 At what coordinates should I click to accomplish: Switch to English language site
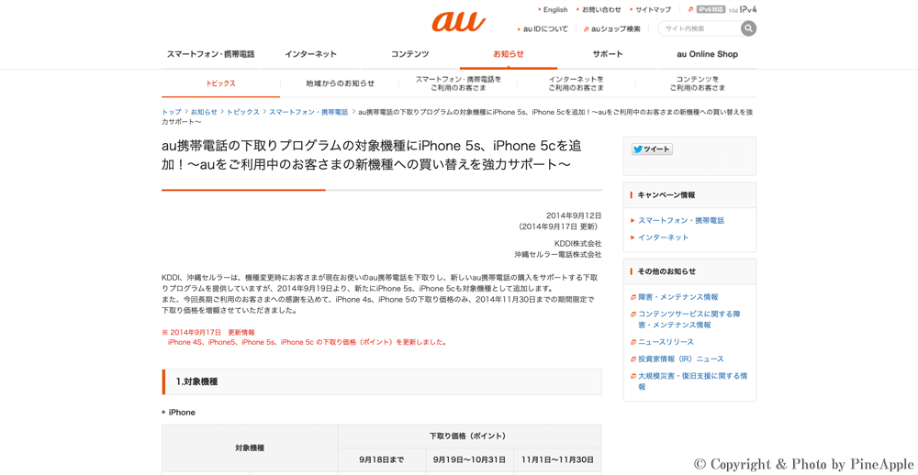(x=554, y=9)
